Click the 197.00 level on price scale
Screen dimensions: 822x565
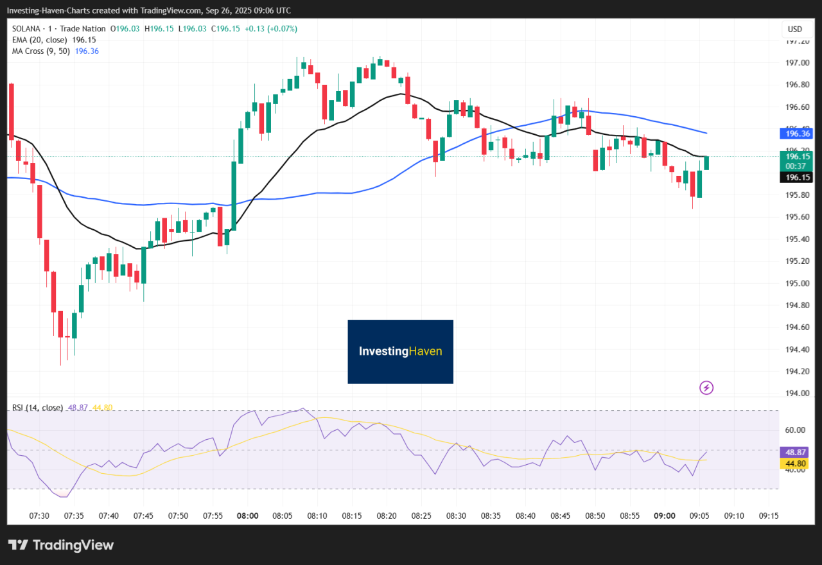coord(797,63)
